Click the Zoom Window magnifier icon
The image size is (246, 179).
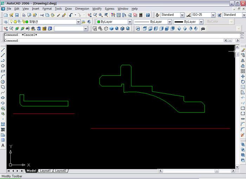point(101,15)
